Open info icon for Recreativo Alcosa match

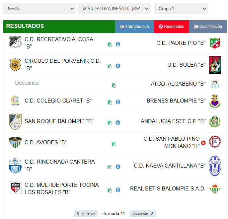point(118,44)
